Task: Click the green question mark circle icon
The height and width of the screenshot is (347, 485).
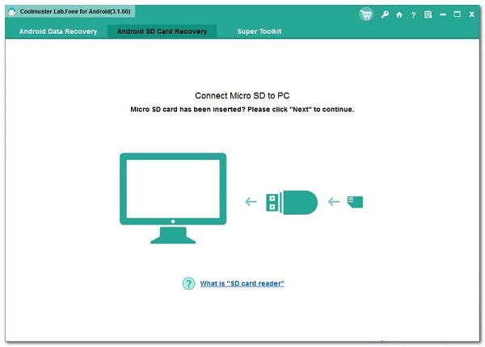Action: (188, 283)
